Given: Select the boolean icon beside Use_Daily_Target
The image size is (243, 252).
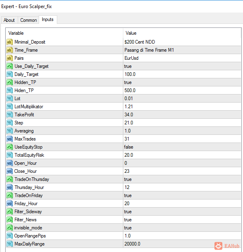Looking at the screenshot, I should coord(9,66).
